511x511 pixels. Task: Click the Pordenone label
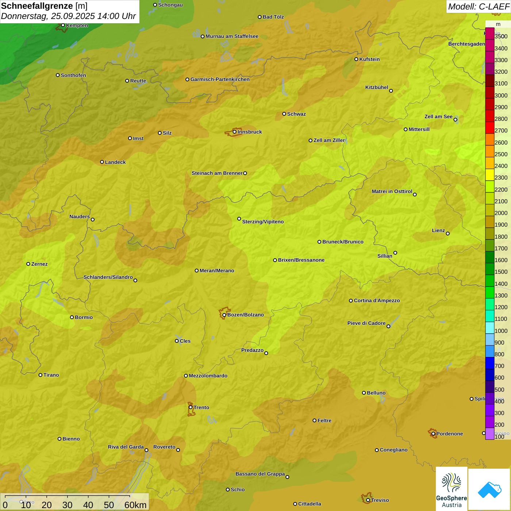450,434
